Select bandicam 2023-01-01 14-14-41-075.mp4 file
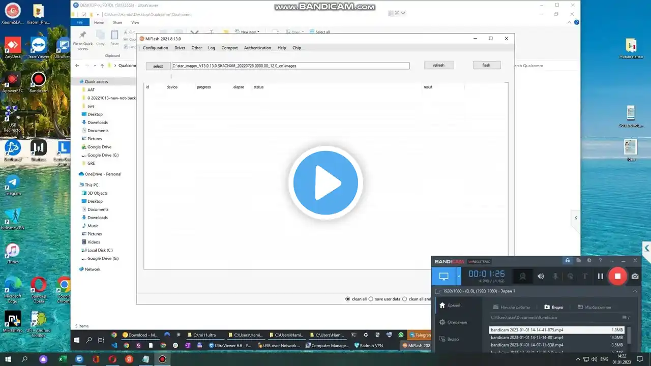The image size is (651, 366). click(x=557, y=330)
